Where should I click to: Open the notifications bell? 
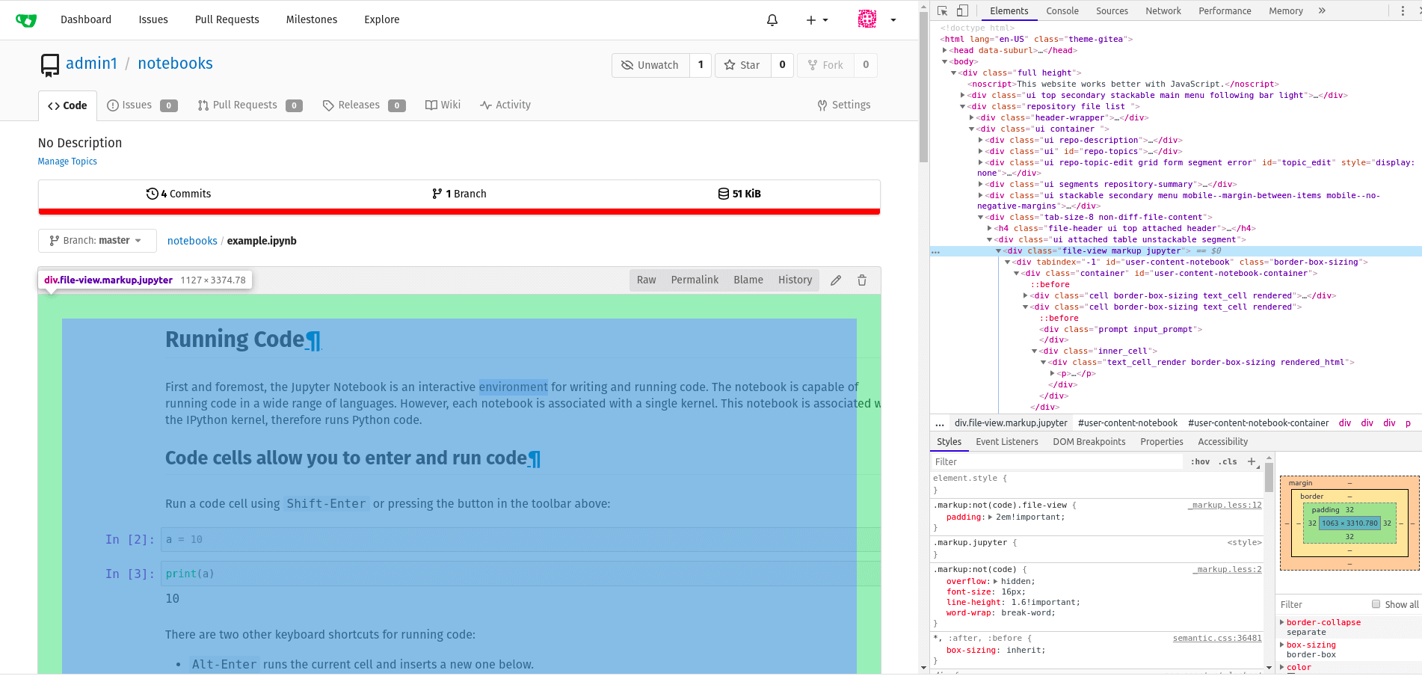coord(772,20)
